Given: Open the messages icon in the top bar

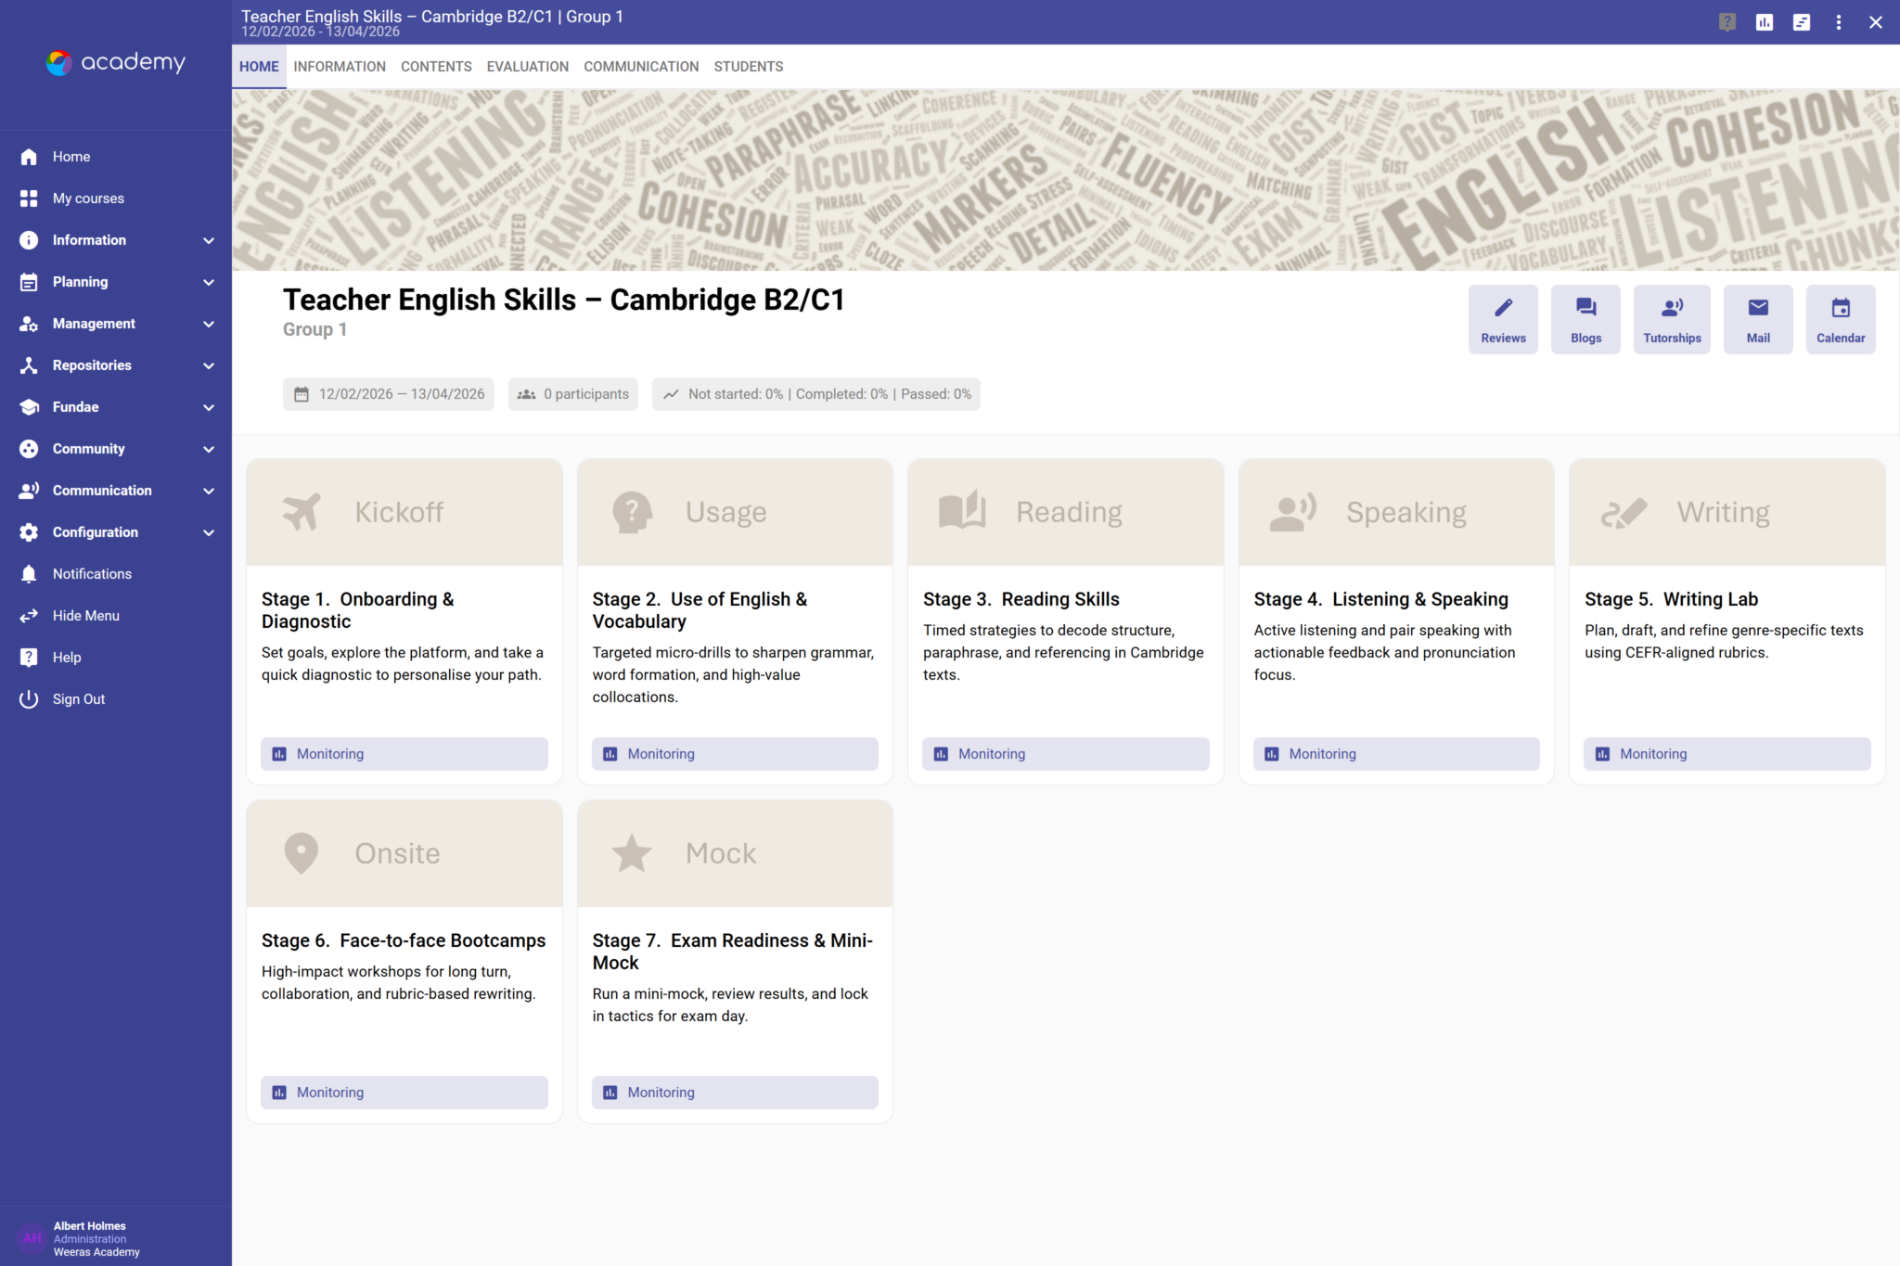Looking at the screenshot, I should 1802,21.
